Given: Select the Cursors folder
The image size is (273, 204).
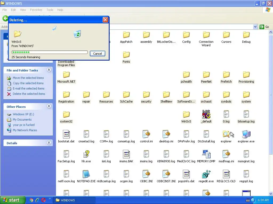Looking at the screenshot, I should click(x=226, y=37).
